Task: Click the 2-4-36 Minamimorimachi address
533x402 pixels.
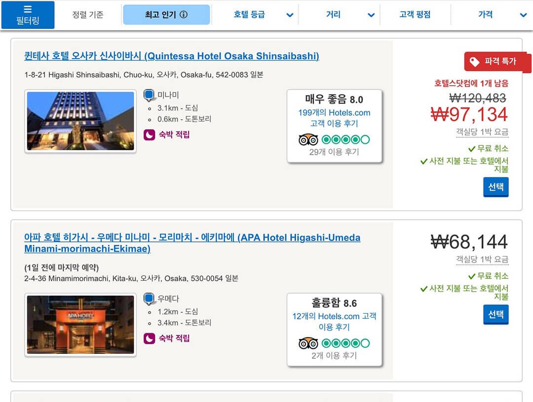Action: pos(131,278)
